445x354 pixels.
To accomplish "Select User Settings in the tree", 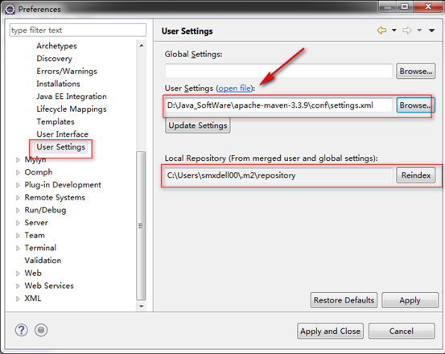I will click(60, 147).
